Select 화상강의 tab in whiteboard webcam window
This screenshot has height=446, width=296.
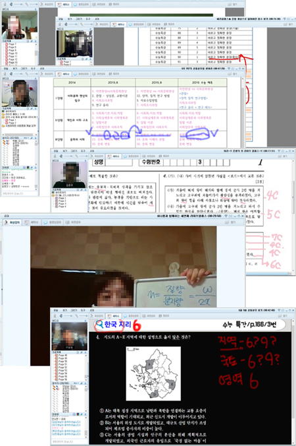tap(12, 222)
